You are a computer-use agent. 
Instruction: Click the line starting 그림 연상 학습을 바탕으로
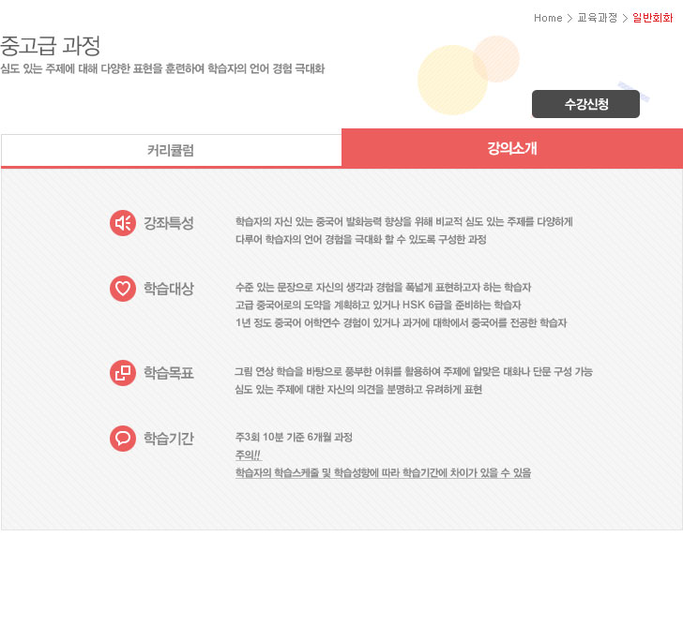(414, 372)
